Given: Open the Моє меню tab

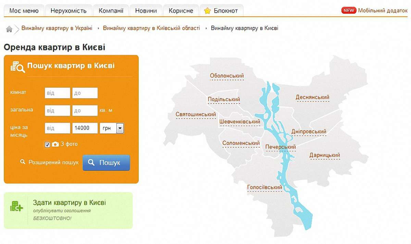Looking at the screenshot, I should coord(24,11).
